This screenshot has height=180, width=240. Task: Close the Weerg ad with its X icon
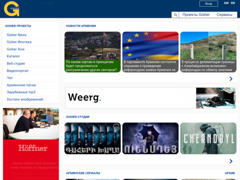point(234,89)
